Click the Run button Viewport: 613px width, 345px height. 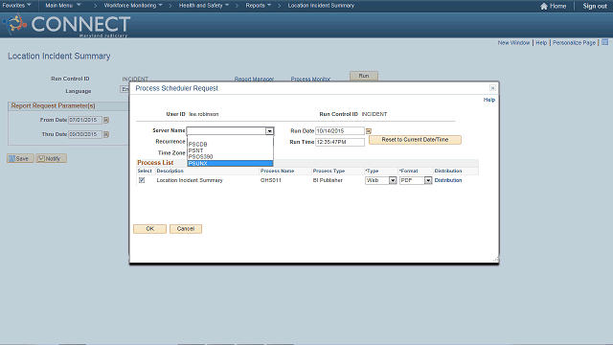coord(364,76)
